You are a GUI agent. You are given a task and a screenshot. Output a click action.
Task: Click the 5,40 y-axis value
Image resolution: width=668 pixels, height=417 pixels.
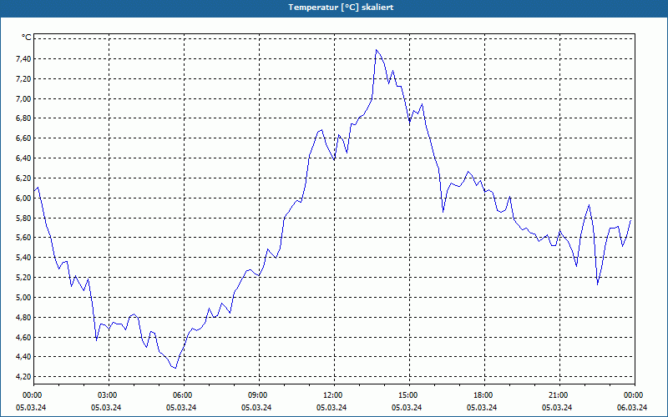coord(23,258)
